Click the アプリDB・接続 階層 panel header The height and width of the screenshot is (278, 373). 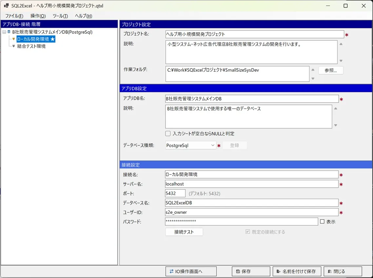pyautogui.click(x=59, y=24)
